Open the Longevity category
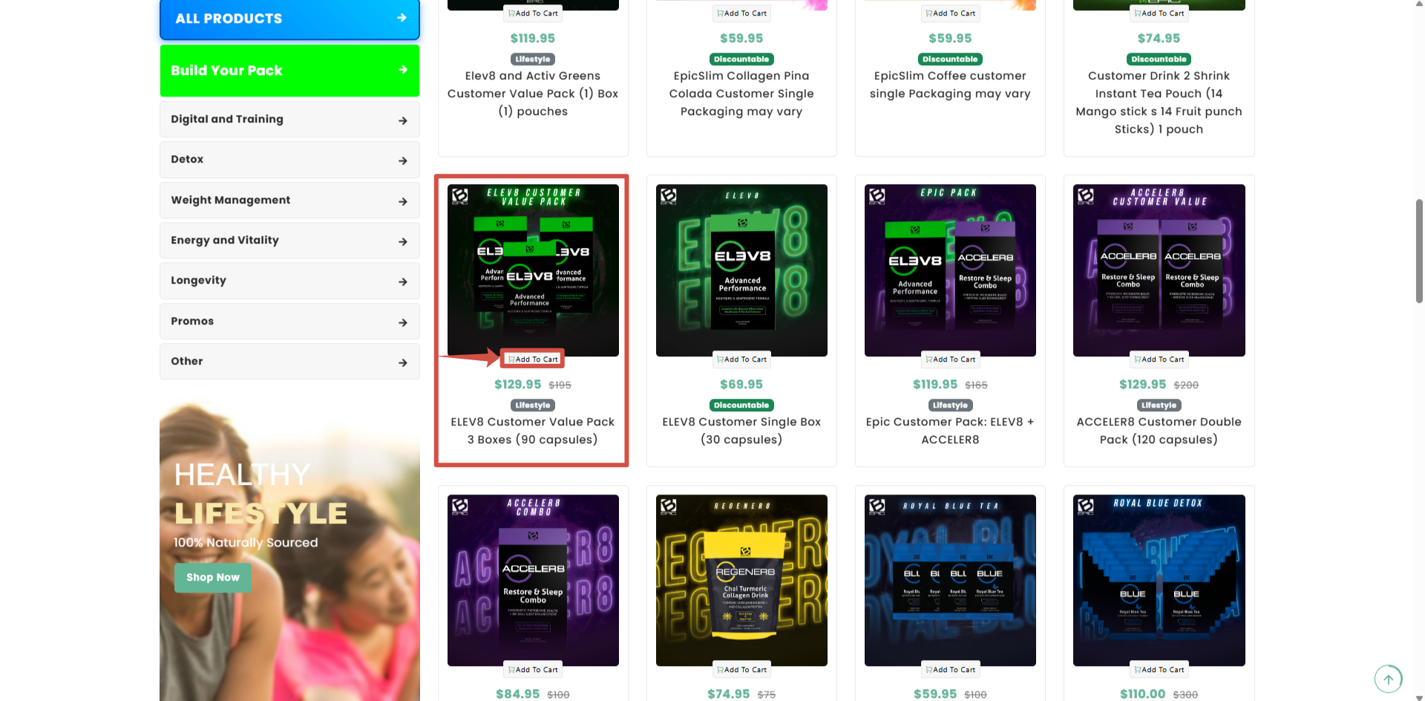This screenshot has height=701, width=1425. pyautogui.click(x=289, y=281)
